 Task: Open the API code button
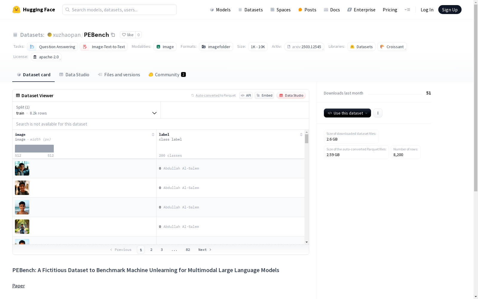click(246, 95)
